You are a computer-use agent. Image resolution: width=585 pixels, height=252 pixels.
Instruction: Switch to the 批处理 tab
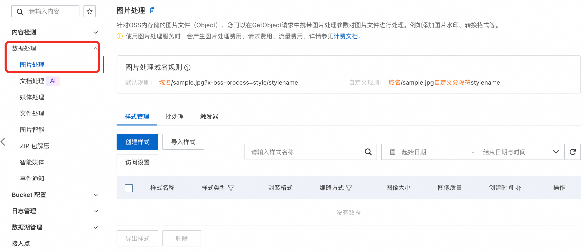pos(175,117)
